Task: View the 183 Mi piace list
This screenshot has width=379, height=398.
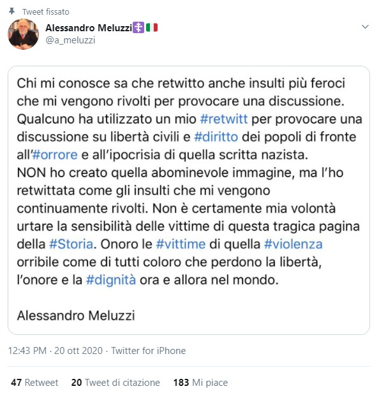Action: tap(200, 382)
